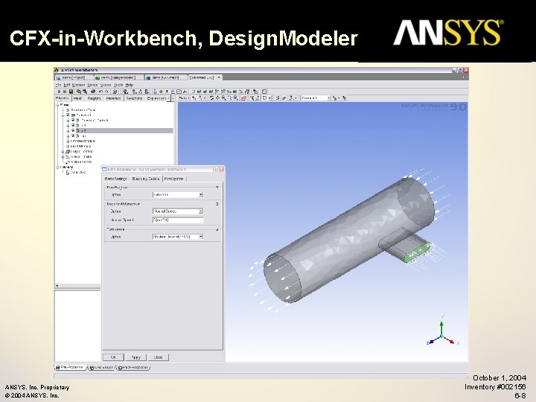Switch to the Regions tab
The height and width of the screenshot is (402, 536).
coord(94,98)
